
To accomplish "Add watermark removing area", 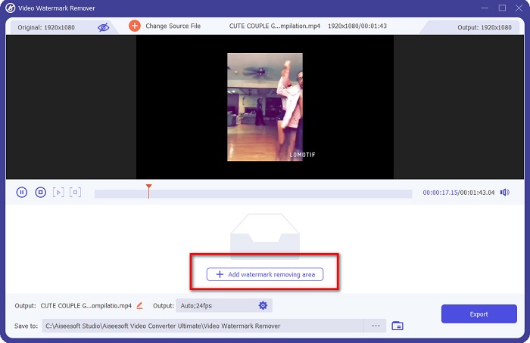I will point(265,274).
